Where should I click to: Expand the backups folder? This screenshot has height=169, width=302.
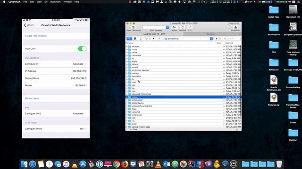pyautogui.click(x=127, y=46)
